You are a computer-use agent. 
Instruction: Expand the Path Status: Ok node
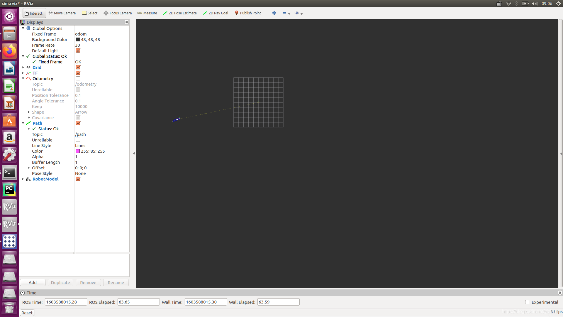point(29,129)
